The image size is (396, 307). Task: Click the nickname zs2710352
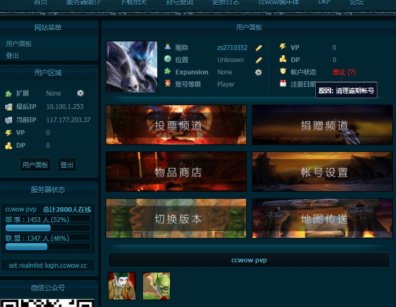click(232, 48)
